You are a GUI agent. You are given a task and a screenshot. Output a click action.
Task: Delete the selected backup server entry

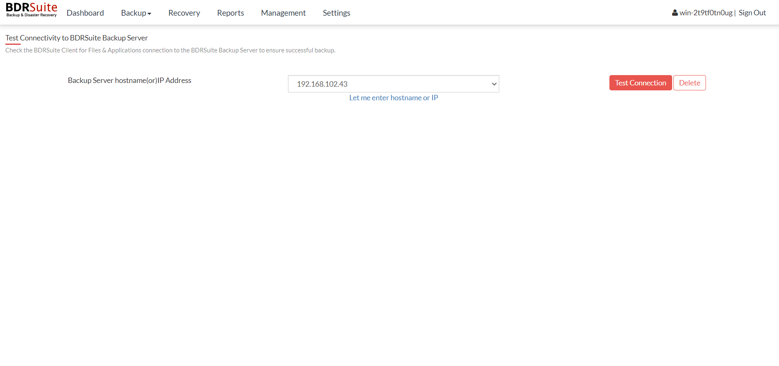click(689, 83)
